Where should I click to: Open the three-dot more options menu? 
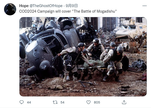[144, 6]
